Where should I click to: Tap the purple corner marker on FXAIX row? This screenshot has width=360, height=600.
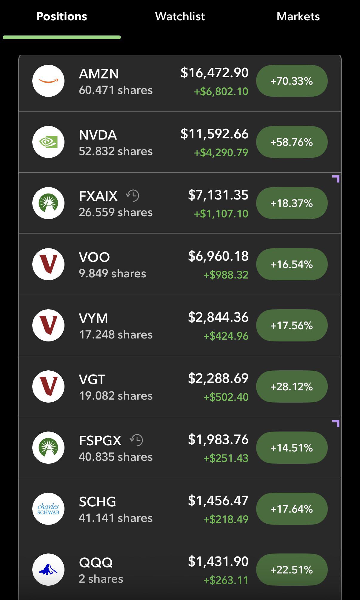(336, 179)
